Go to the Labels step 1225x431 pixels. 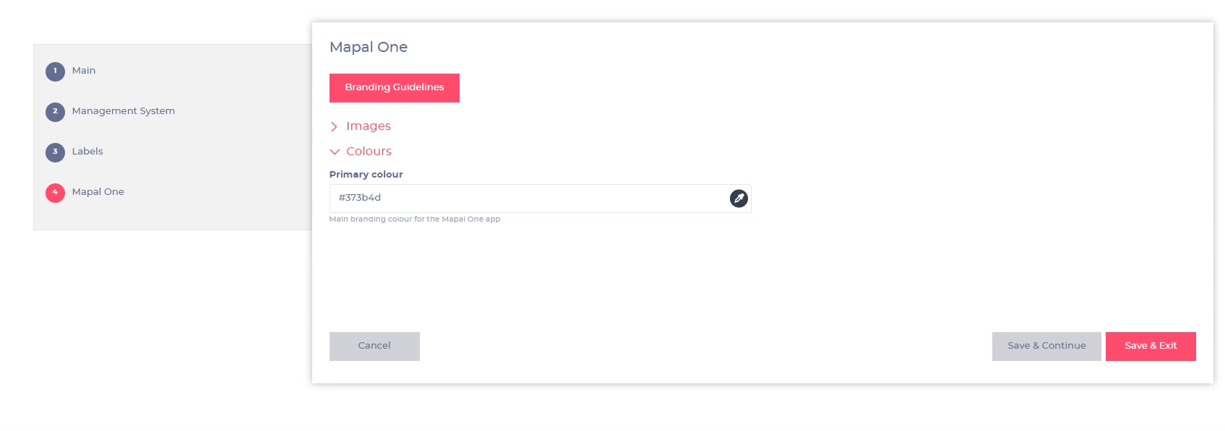[x=87, y=152]
